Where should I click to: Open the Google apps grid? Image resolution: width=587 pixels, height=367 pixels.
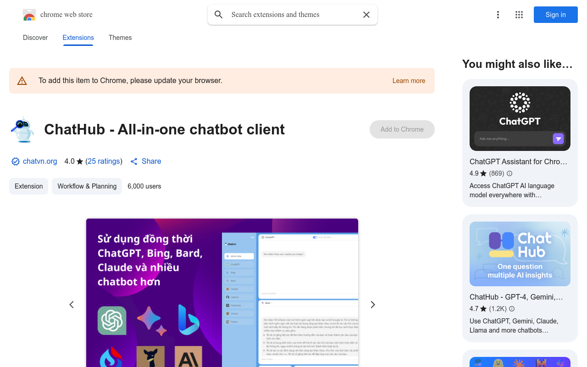tap(519, 15)
